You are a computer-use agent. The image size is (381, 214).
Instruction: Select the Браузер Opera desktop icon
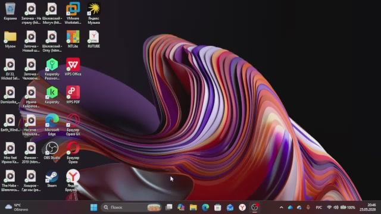coord(73,153)
